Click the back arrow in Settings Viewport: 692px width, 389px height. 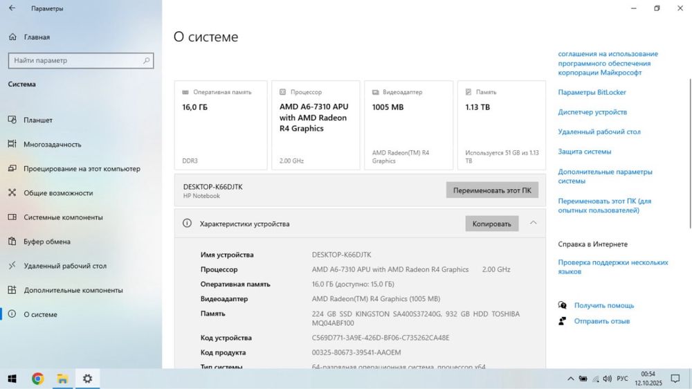12,8
